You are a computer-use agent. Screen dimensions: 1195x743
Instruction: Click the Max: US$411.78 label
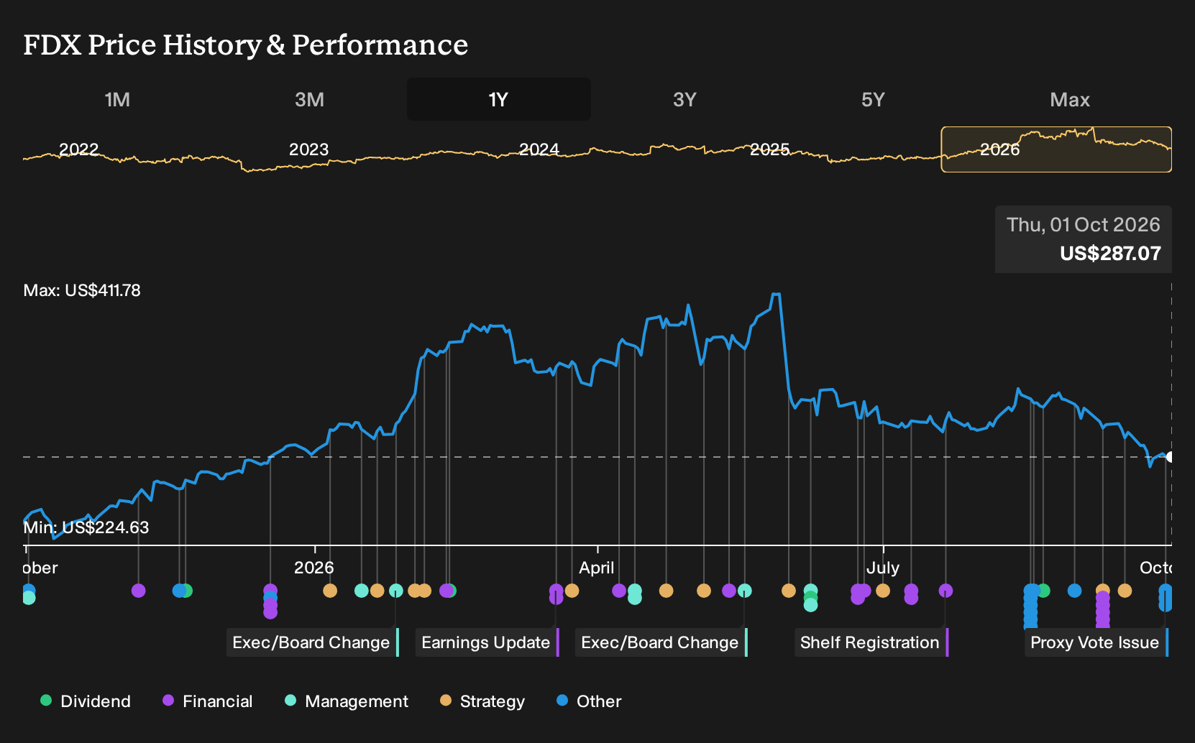point(82,290)
